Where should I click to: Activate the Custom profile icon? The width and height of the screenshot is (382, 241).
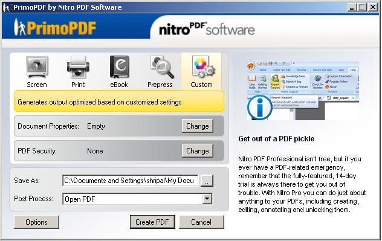point(202,67)
